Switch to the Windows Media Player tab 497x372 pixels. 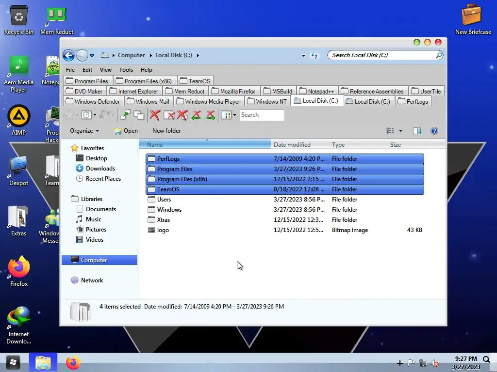point(209,101)
